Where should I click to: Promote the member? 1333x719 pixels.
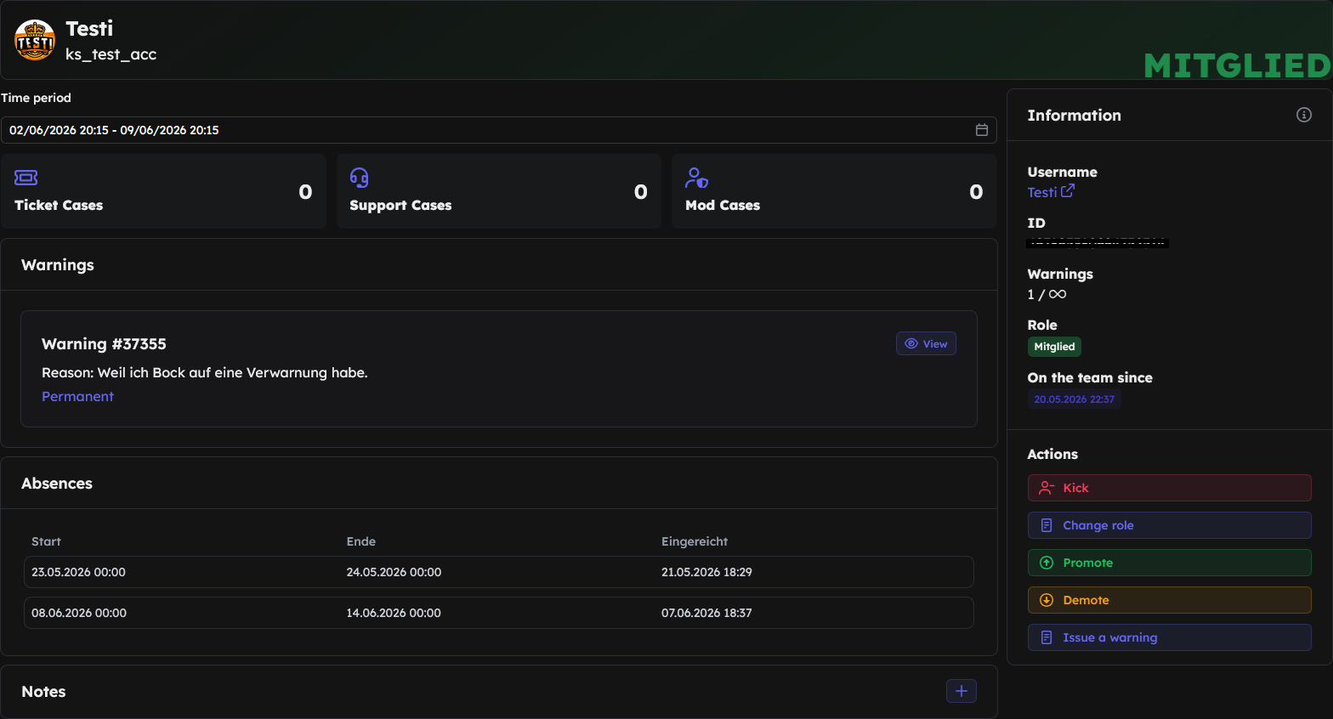pyautogui.click(x=1169, y=563)
